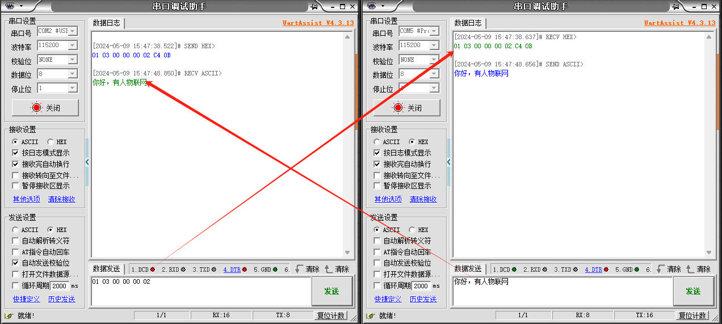Switch to 数据日志 tab in right window

(x=468, y=23)
